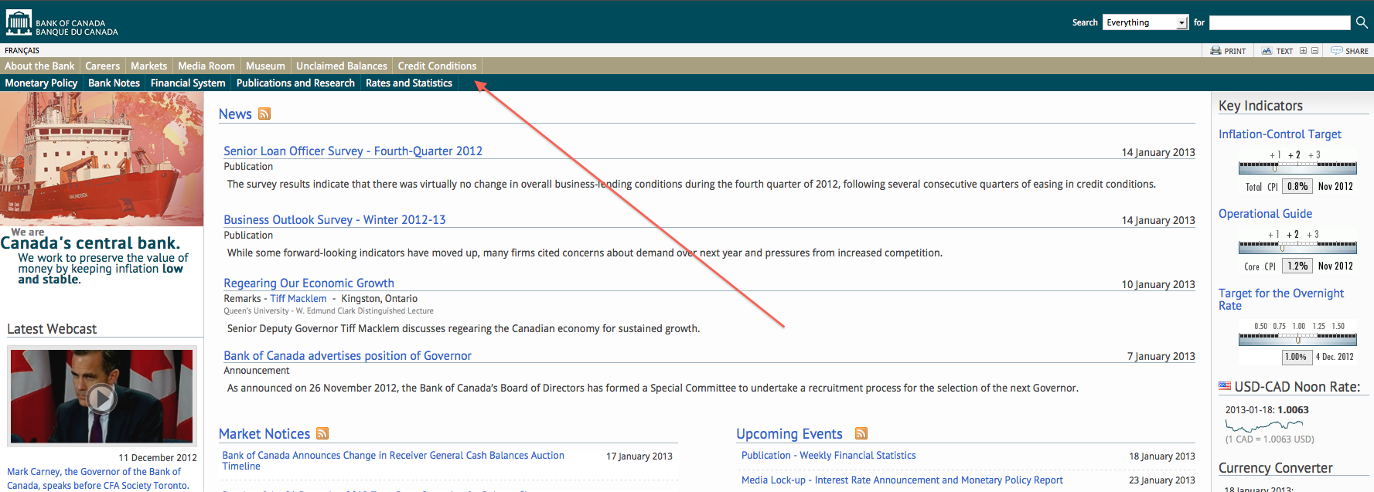Increase text size with plus icon
This screenshot has height=492, width=1374.
click(1303, 51)
